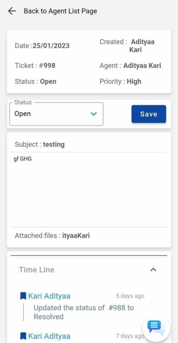This screenshot has height=343, width=178.
Task: Open the Status dropdown arrow
Action: (94, 114)
